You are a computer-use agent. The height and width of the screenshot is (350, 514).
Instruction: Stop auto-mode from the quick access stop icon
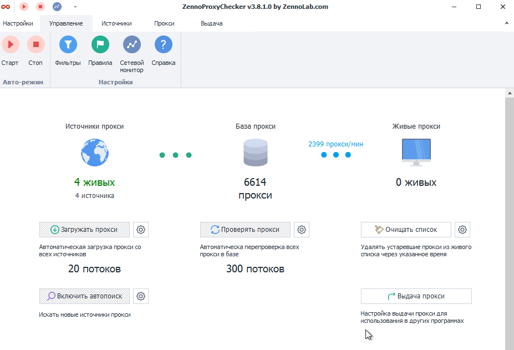click(x=40, y=7)
